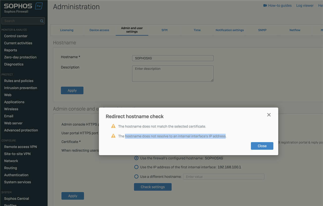The width and height of the screenshot is (323, 206).
Task: Open the Log viewer link
Action: pos(305,5)
